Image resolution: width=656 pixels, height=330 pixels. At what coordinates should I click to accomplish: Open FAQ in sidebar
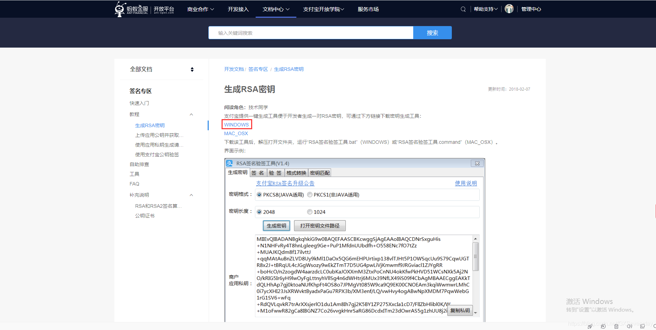click(134, 184)
